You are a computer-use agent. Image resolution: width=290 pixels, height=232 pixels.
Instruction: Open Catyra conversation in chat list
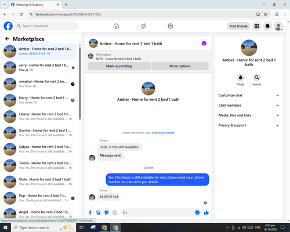click(39, 149)
